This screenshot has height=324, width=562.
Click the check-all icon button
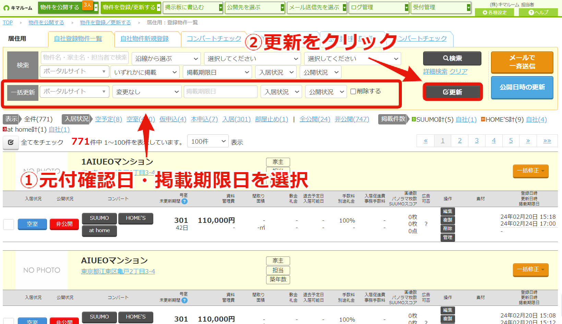coord(11,142)
